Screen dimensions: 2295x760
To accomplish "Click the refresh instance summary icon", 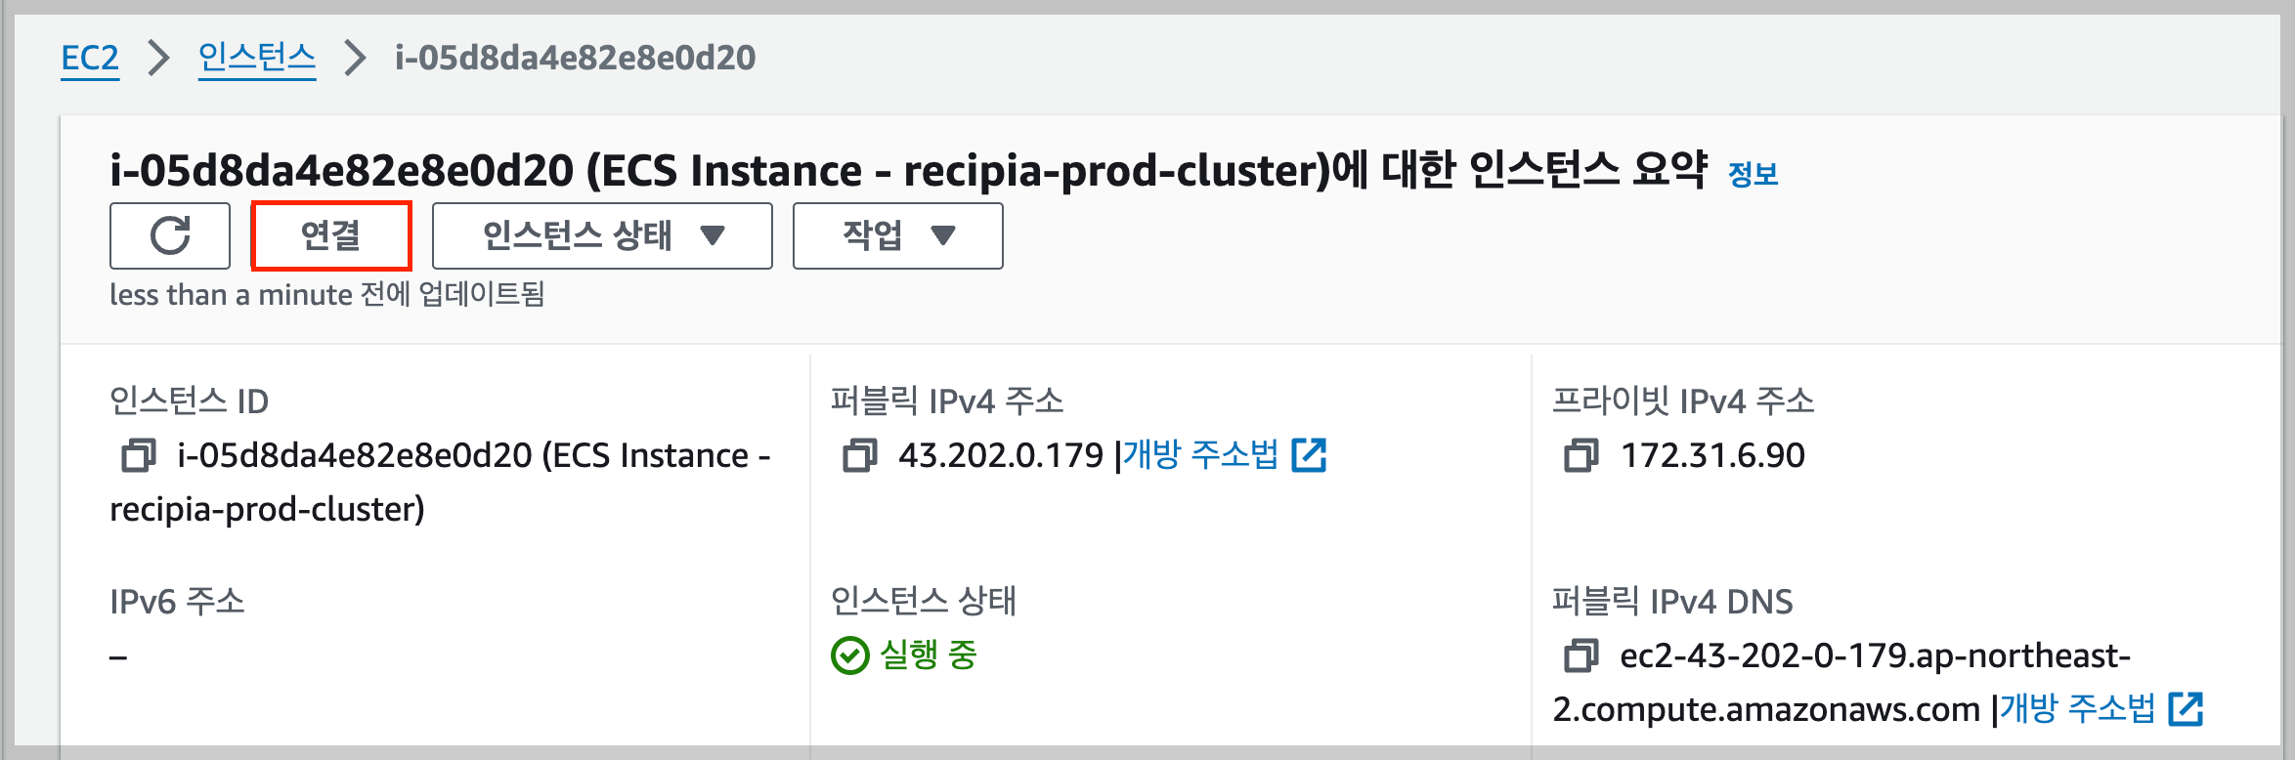I will 169,235.
